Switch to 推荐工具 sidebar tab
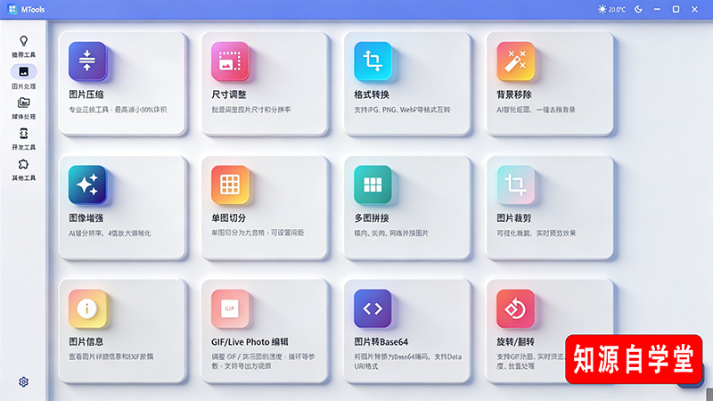Screen dimensions: 713x401 click(24, 47)
